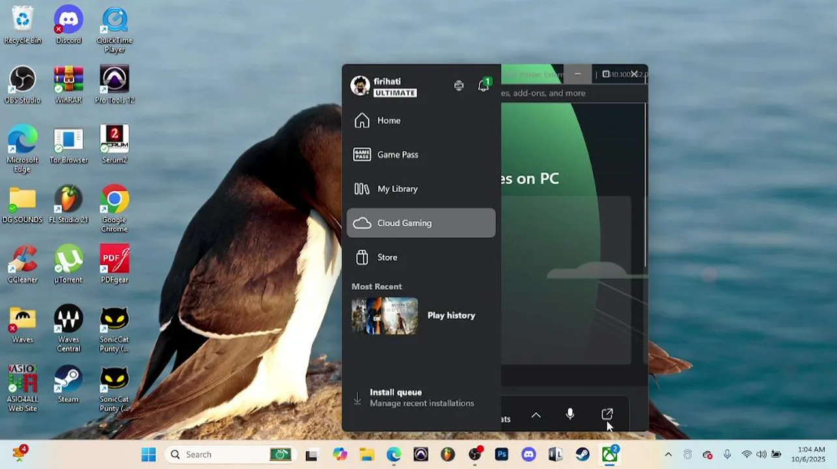Open My Library section
This screenshot has width=837, height=469.
(421, 189)
